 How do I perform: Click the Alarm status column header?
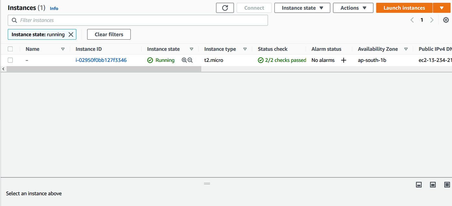click(326, 49)
